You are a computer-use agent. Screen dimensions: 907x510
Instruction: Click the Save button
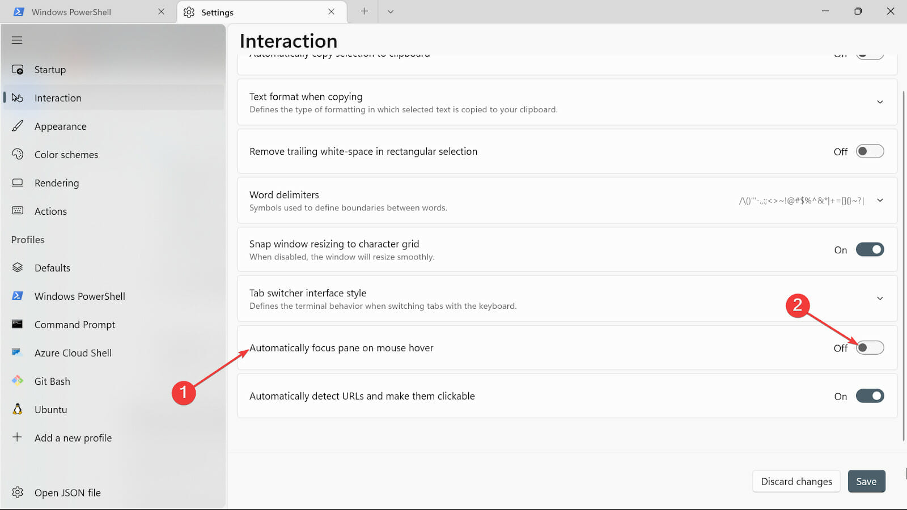click(866, 481)
